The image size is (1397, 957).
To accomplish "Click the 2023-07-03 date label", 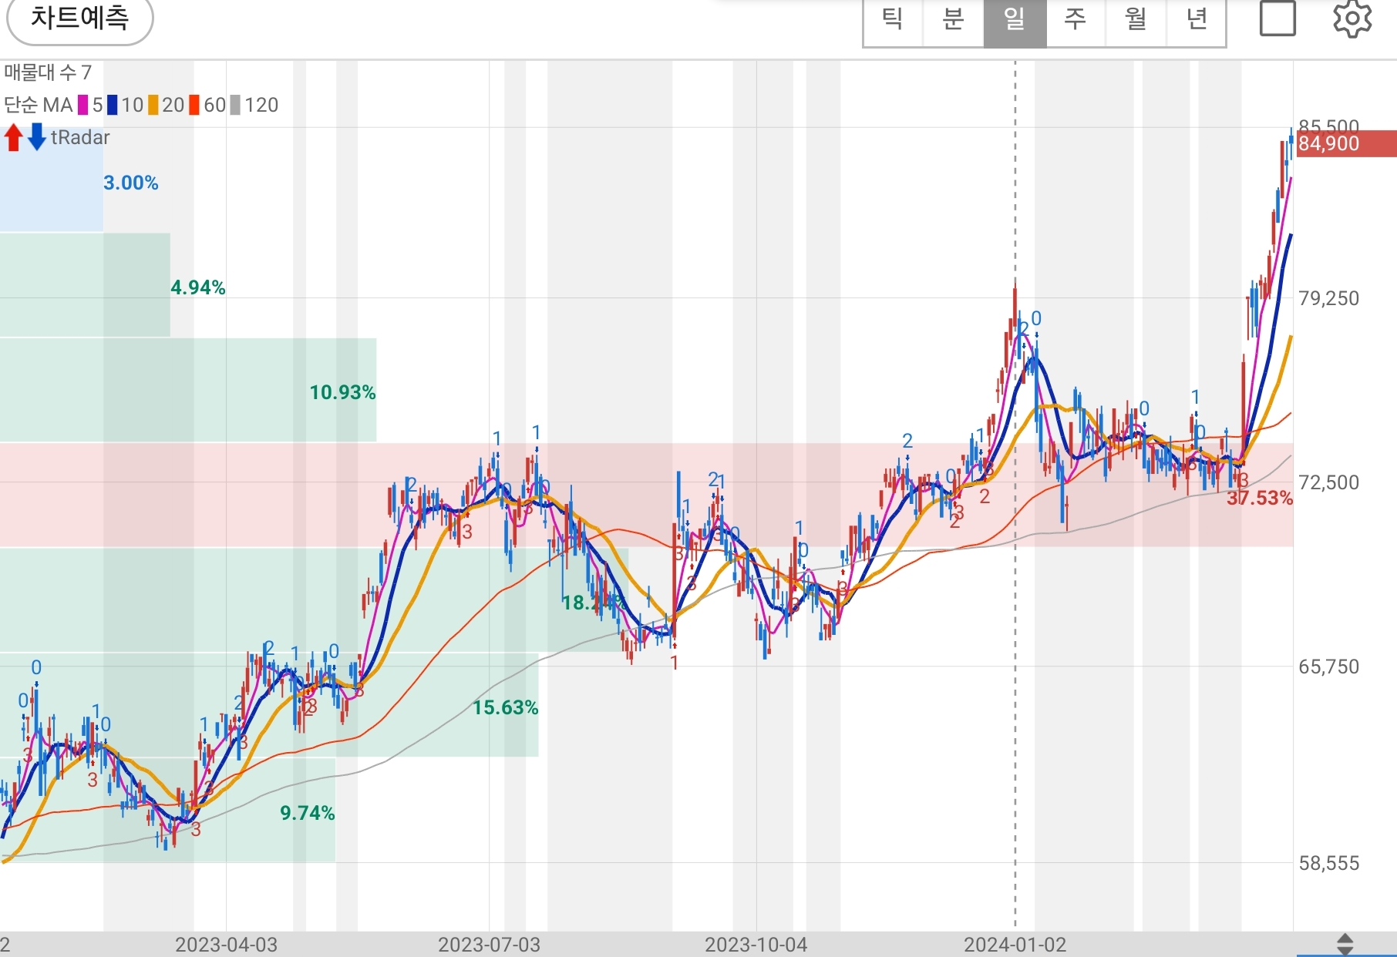I will [489, 945].
